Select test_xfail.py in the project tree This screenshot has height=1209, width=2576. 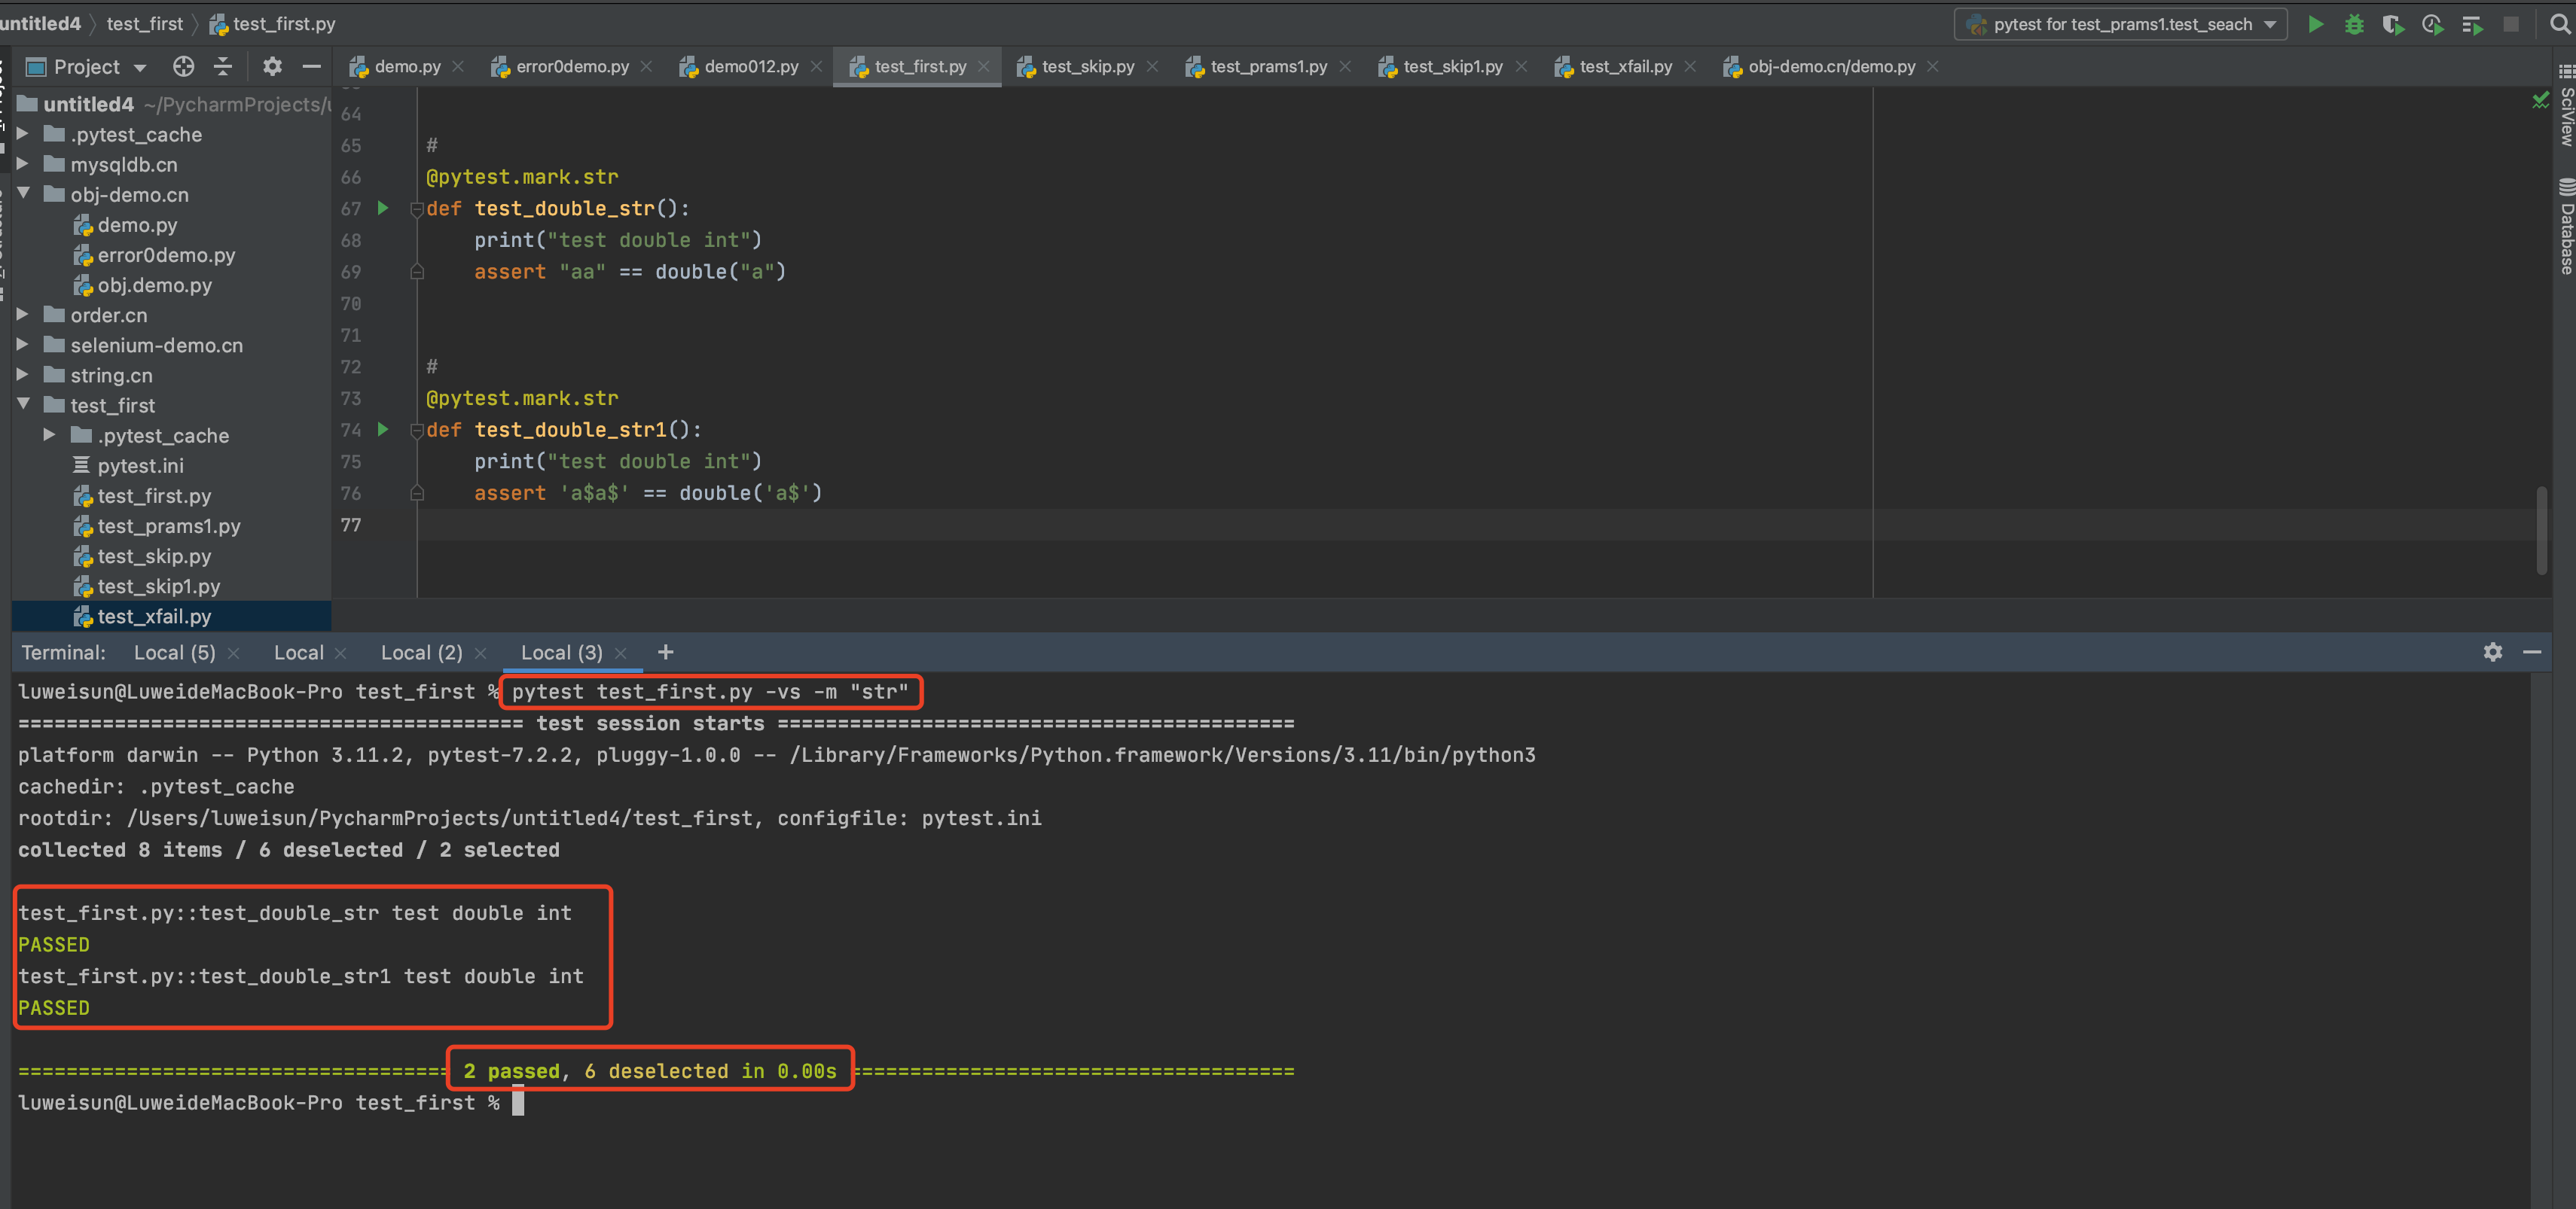click(154, 617)
